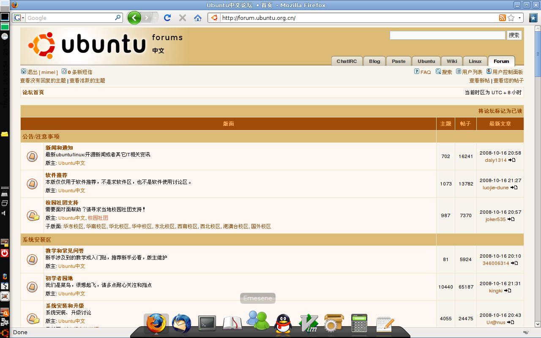The height and width of the screenshot is (338, 541).
Task: Click the red power button in left panel
Action: [5, 253]
